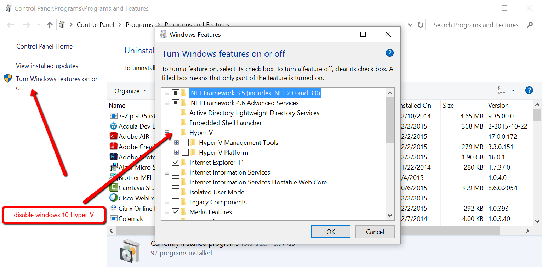
Task: Click the Windows Features title bar icon
Action: pyautogui.click(x=163, y=34)
